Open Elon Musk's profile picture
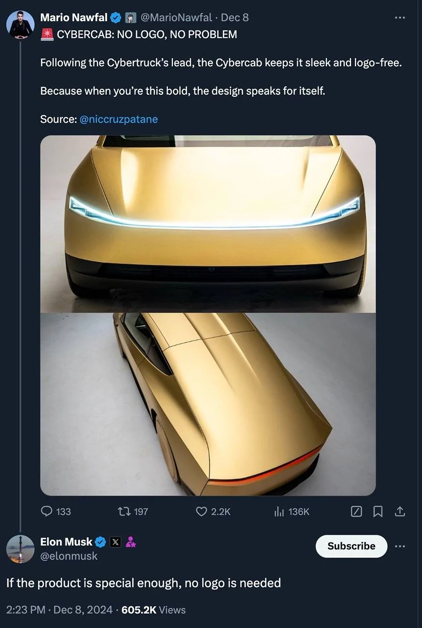The image size is (422, 628). coord(20,549)
